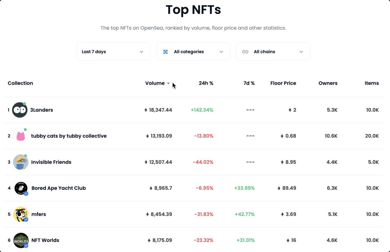Expand the All categories dropdown

click(193, 52)
